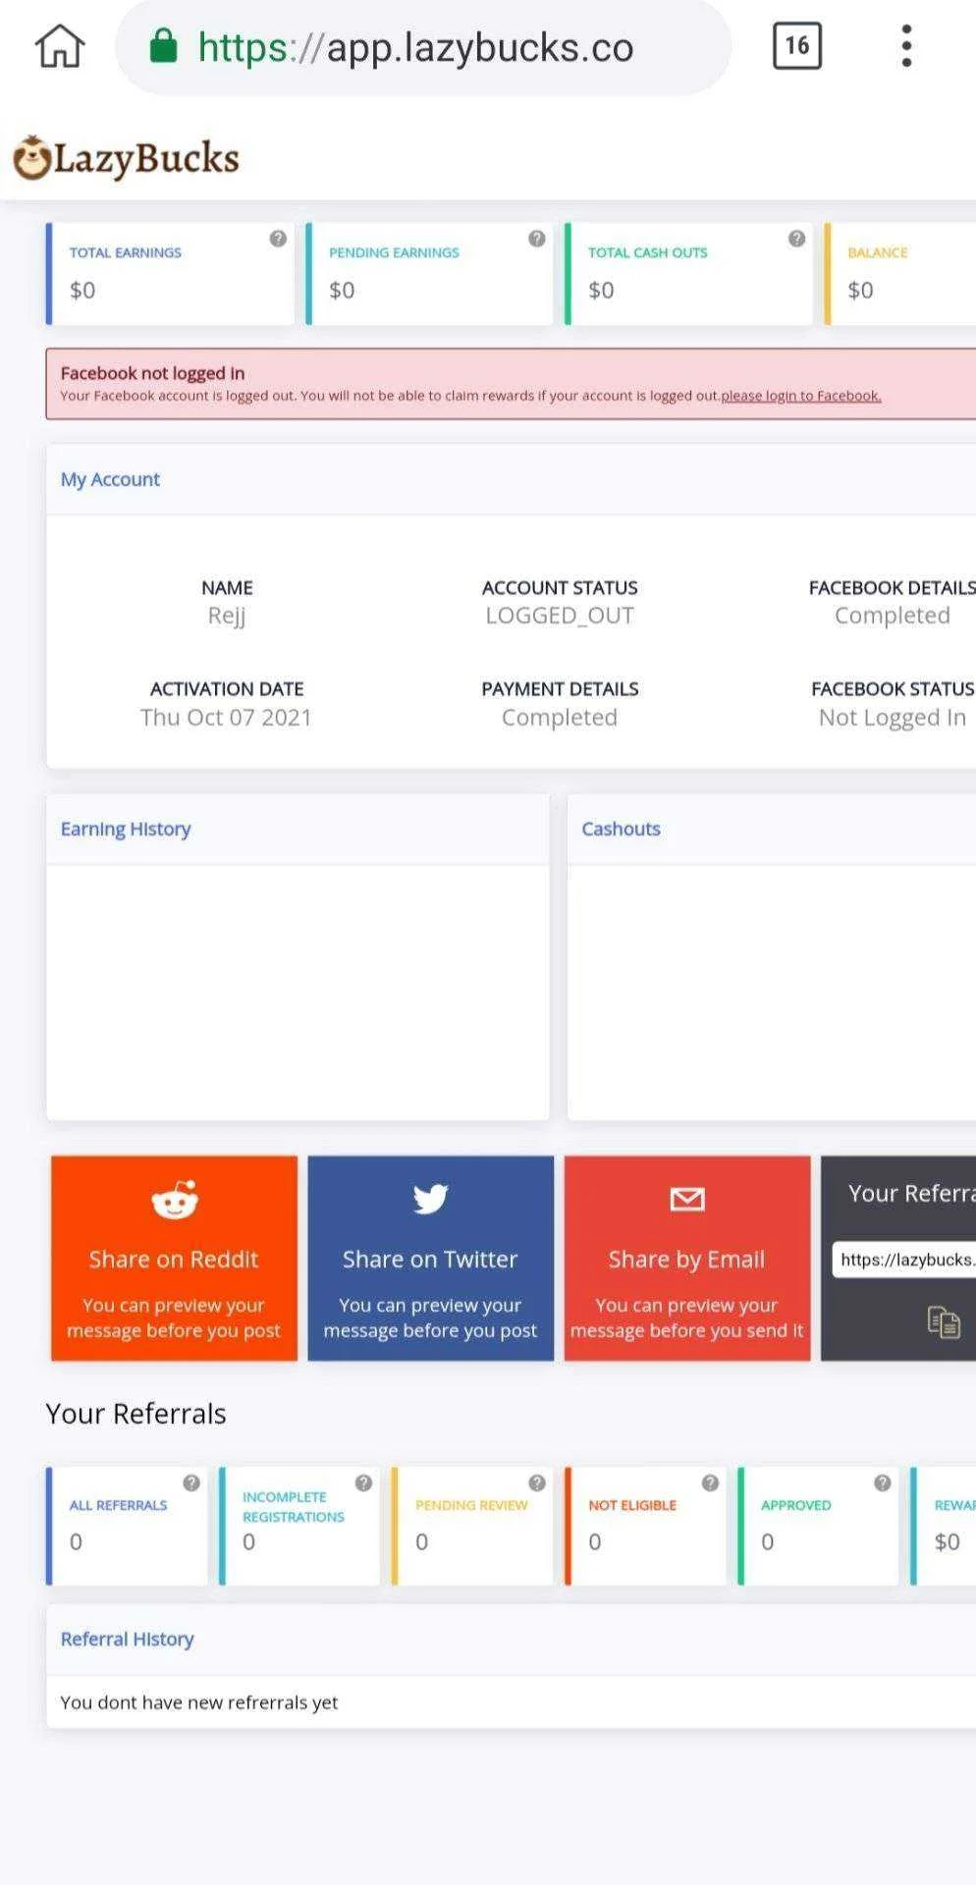976x1885 pixels.
Task: Click the Total Earnings help question icon
Action: point(278,239)
